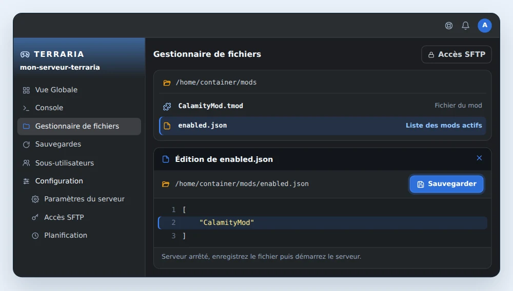Open the support lifebuoy icon

click(x=448, y=26)
